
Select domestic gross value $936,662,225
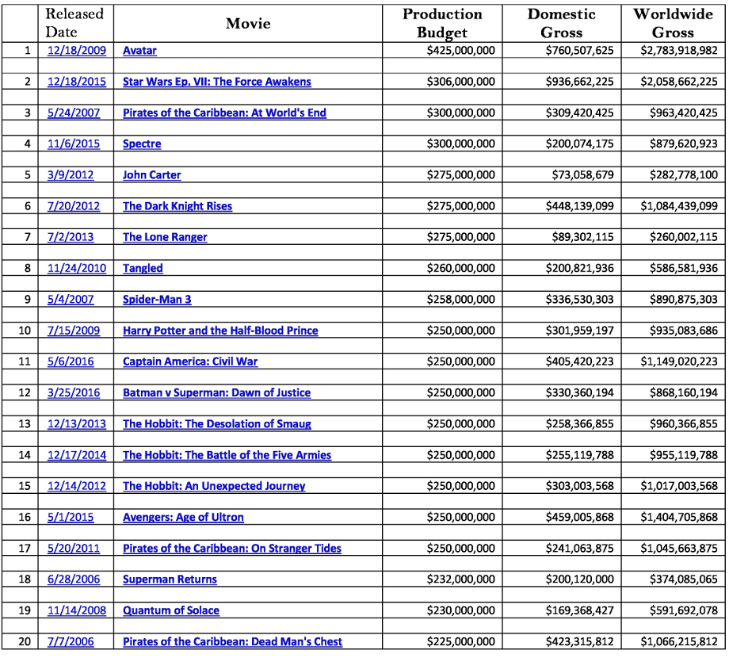[579, 82]
